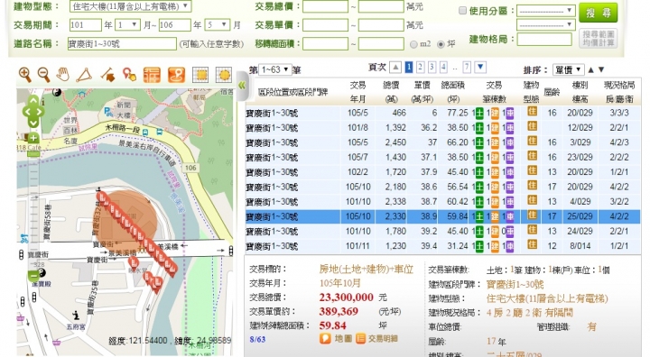Click the 搜尋範圍均價計算 button
This screenshot has height=357, width=650.
coord(599,39)
